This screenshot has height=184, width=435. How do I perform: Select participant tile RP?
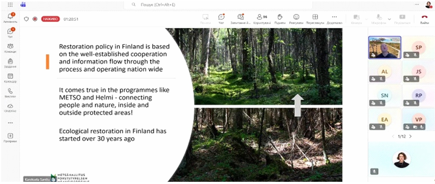pos(418,95)
